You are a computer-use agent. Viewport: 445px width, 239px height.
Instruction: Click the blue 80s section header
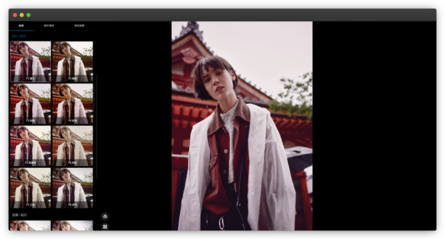[19, 36]
